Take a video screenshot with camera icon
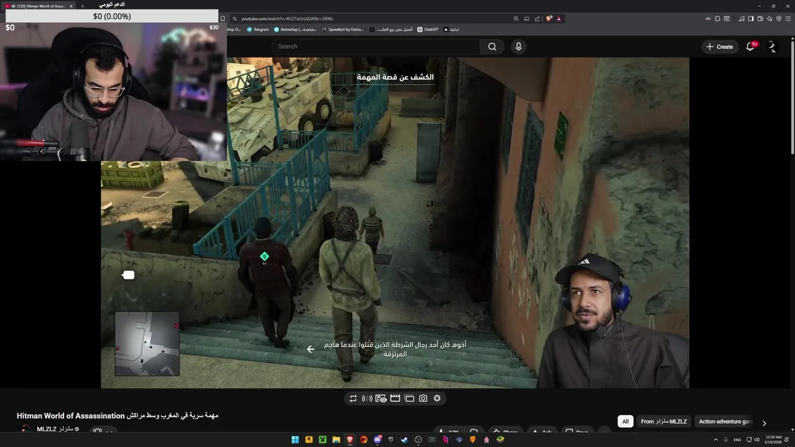This screenshot has width=795, height=447. [423, 399]
